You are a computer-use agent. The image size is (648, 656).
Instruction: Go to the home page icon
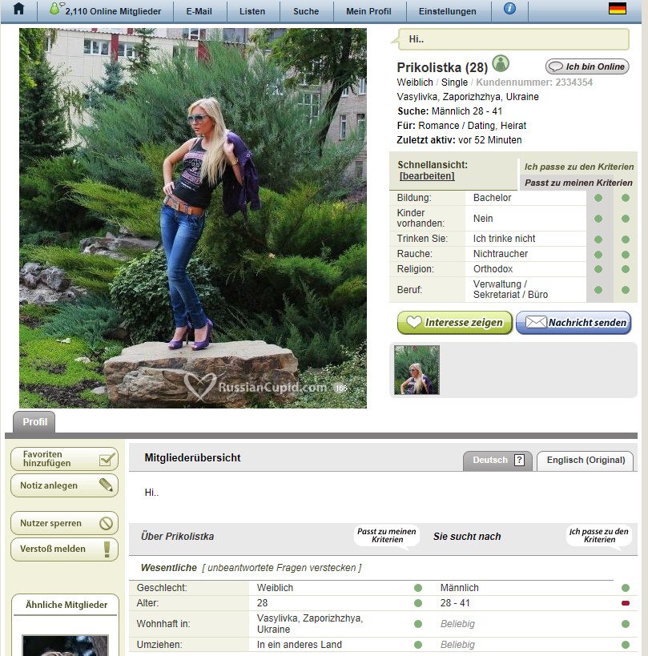pyautogui.click(x=19, y=9)
